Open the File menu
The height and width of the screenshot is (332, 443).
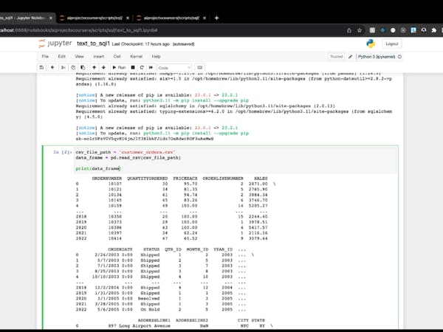[x=45, y=57]
